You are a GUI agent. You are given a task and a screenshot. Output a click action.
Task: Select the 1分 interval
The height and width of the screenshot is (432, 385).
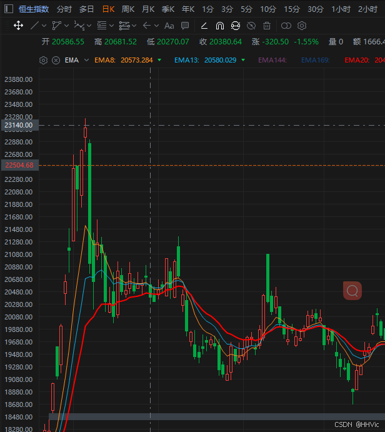click(x=207, y=9)
